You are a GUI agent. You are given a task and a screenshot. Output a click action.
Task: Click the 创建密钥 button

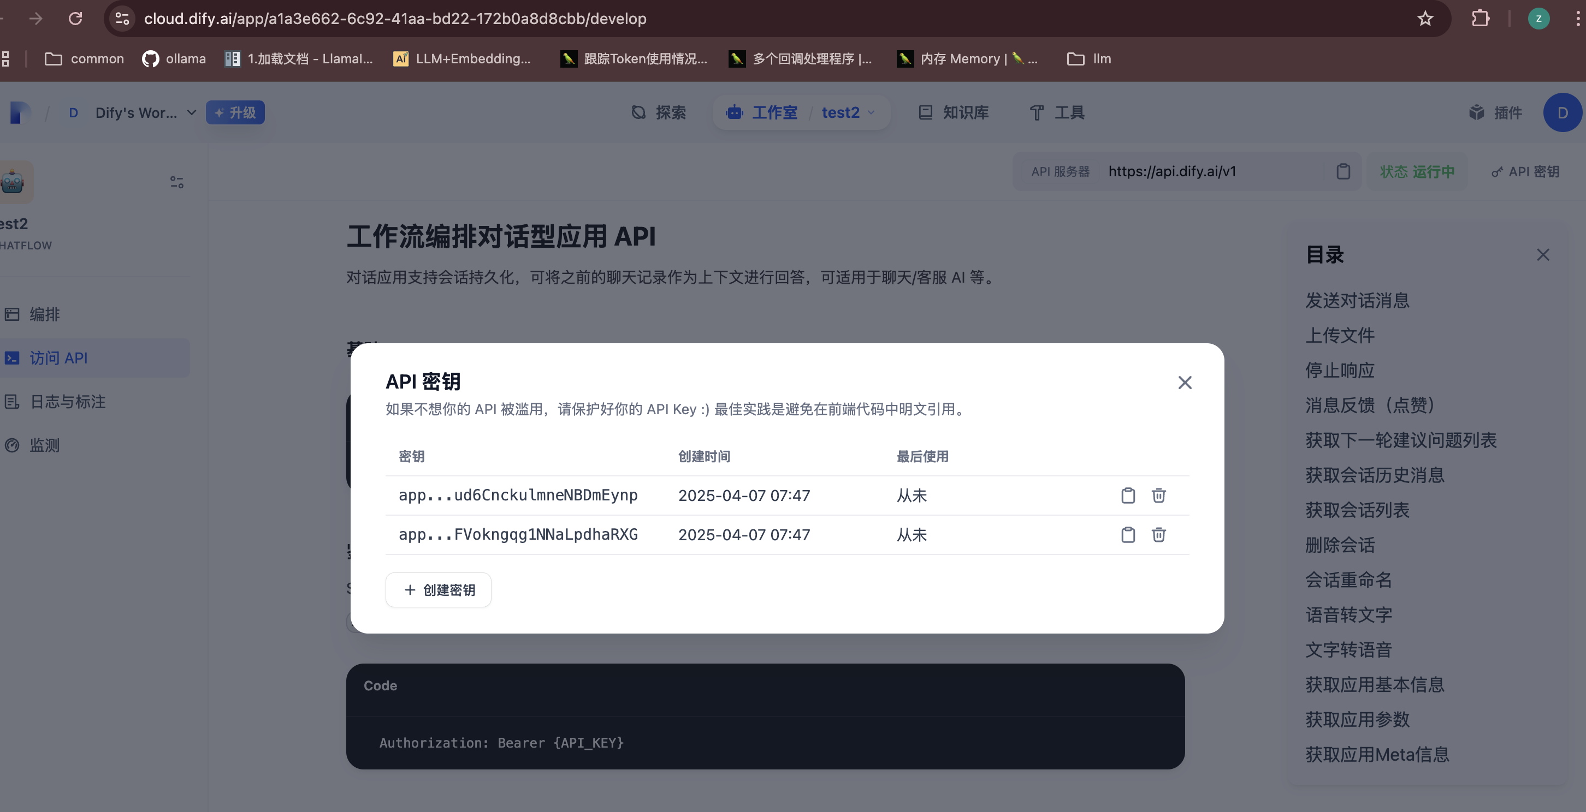(439, 590)
